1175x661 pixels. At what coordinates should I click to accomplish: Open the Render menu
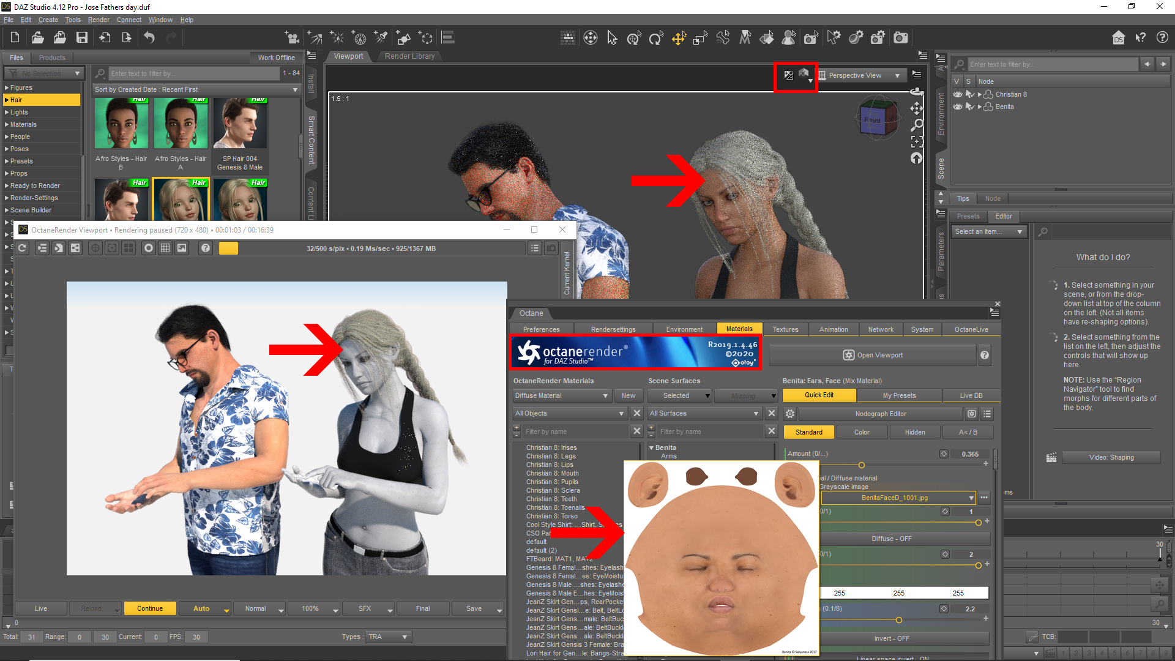[x=98, y=20]
